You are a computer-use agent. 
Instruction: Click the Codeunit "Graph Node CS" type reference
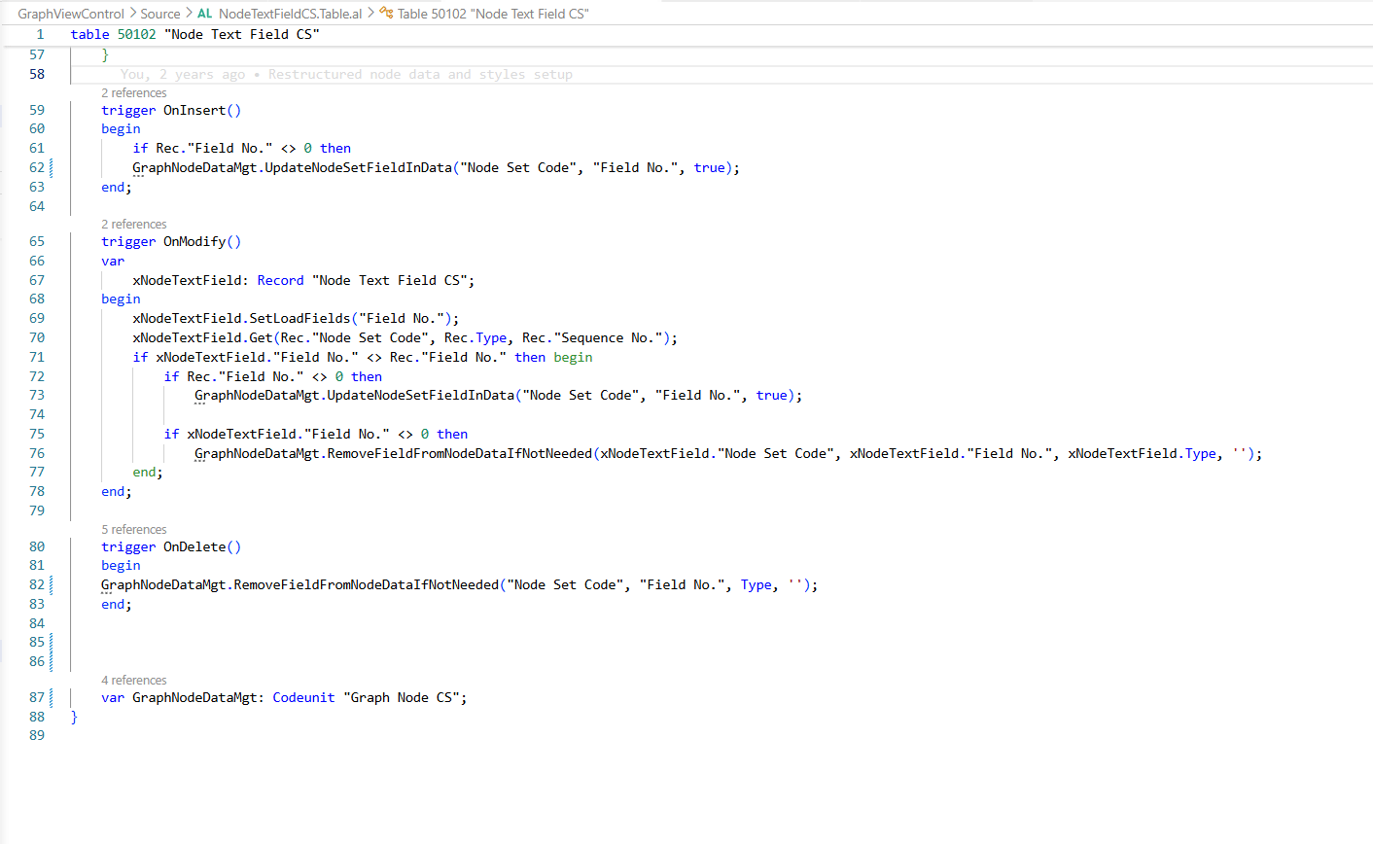click(369, 697)
